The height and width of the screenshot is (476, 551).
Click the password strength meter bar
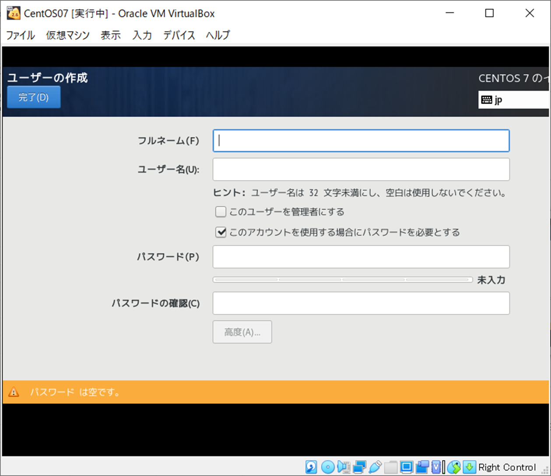point(343,280)
